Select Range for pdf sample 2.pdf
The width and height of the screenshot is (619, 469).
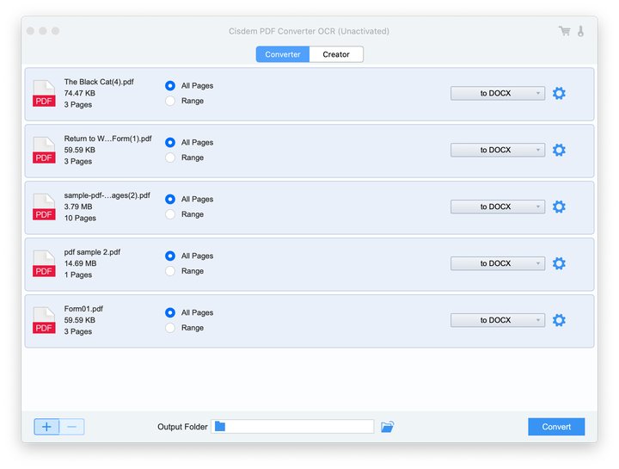[x=170, y=271]
